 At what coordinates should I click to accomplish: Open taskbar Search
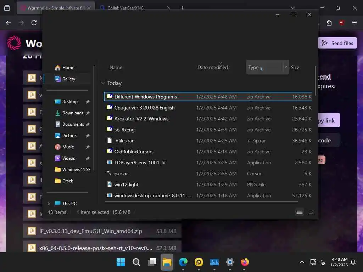click(136, 262)
